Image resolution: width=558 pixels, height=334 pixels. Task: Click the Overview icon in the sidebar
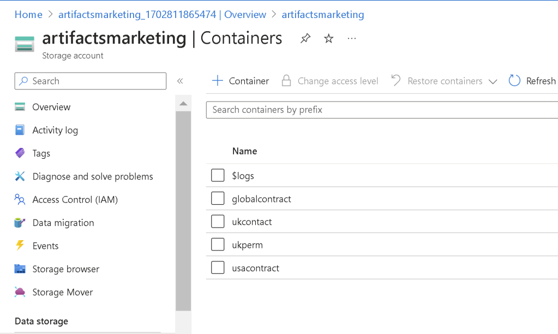coord(20,107)
